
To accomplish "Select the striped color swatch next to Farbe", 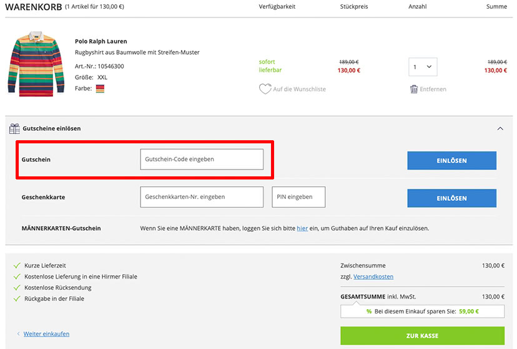I will tap(100, 88).
